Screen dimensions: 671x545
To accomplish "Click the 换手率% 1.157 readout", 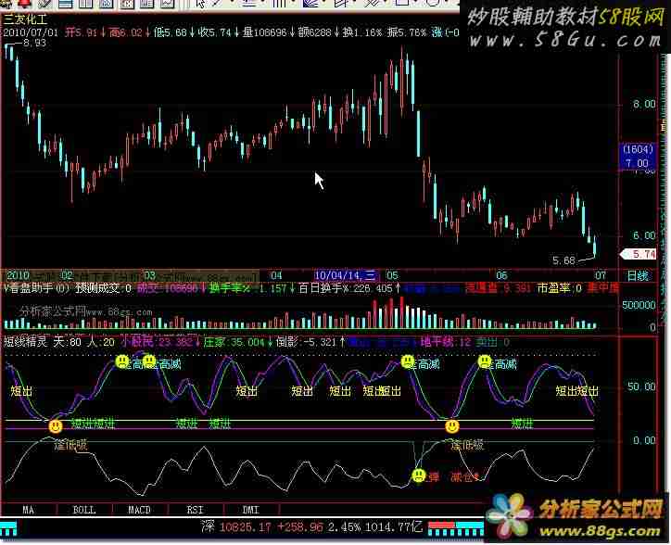I will (247, 288).
